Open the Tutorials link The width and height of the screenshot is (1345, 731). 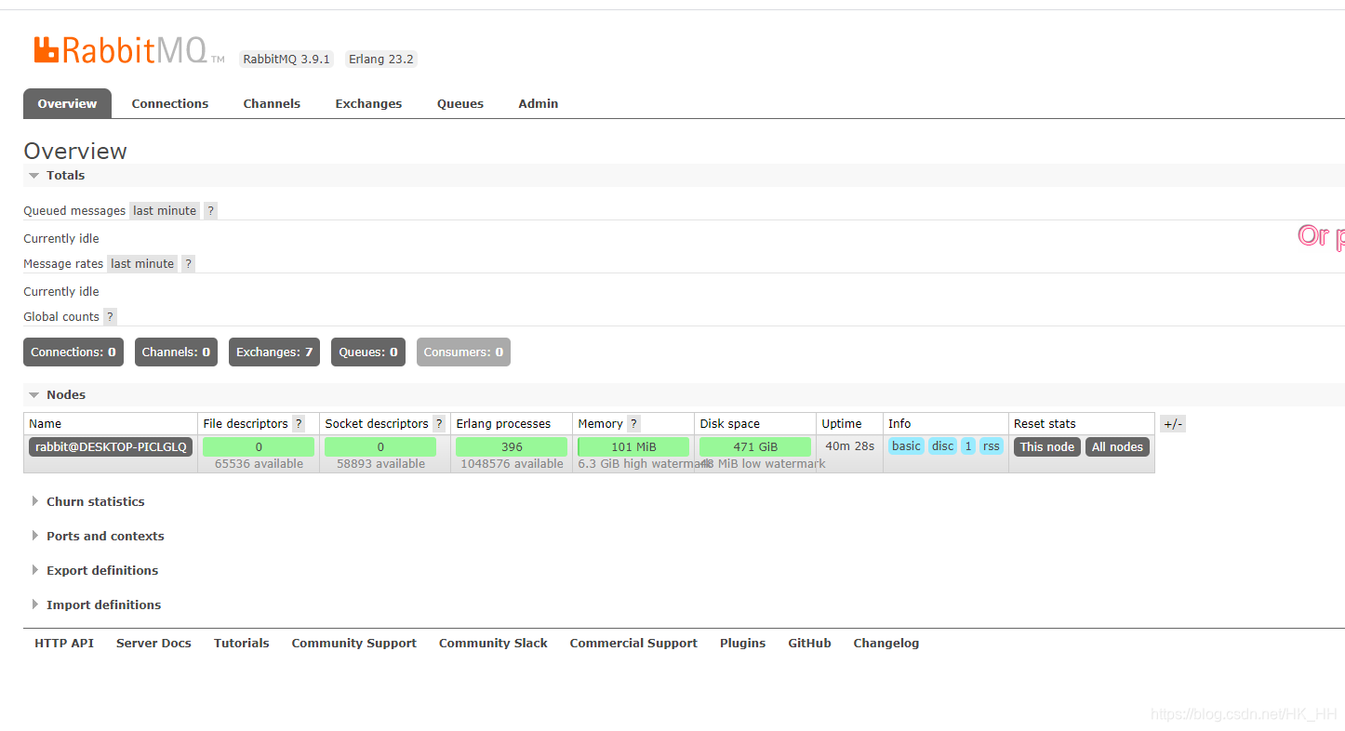click(242, 643)
